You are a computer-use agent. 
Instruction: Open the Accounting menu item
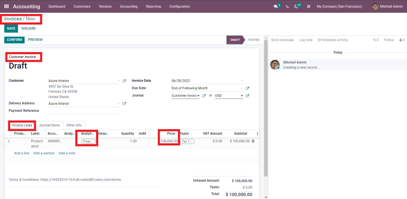(x=129, y=7)
